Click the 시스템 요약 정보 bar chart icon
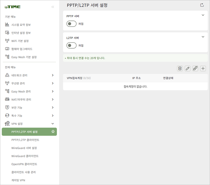210x185 pixels. (x=7, y=25)
